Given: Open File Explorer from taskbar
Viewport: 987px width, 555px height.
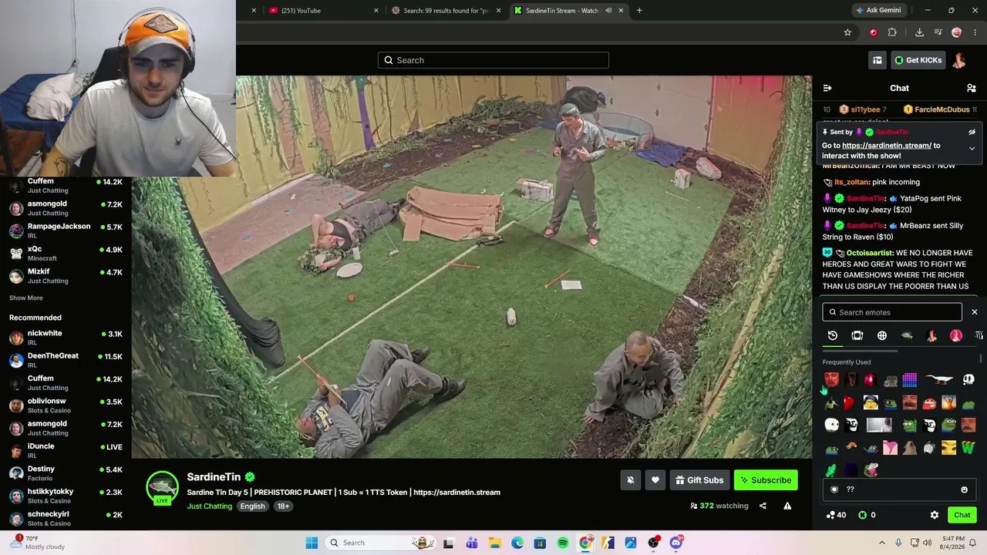Looking at the screenshot, I should click(494, 543).
